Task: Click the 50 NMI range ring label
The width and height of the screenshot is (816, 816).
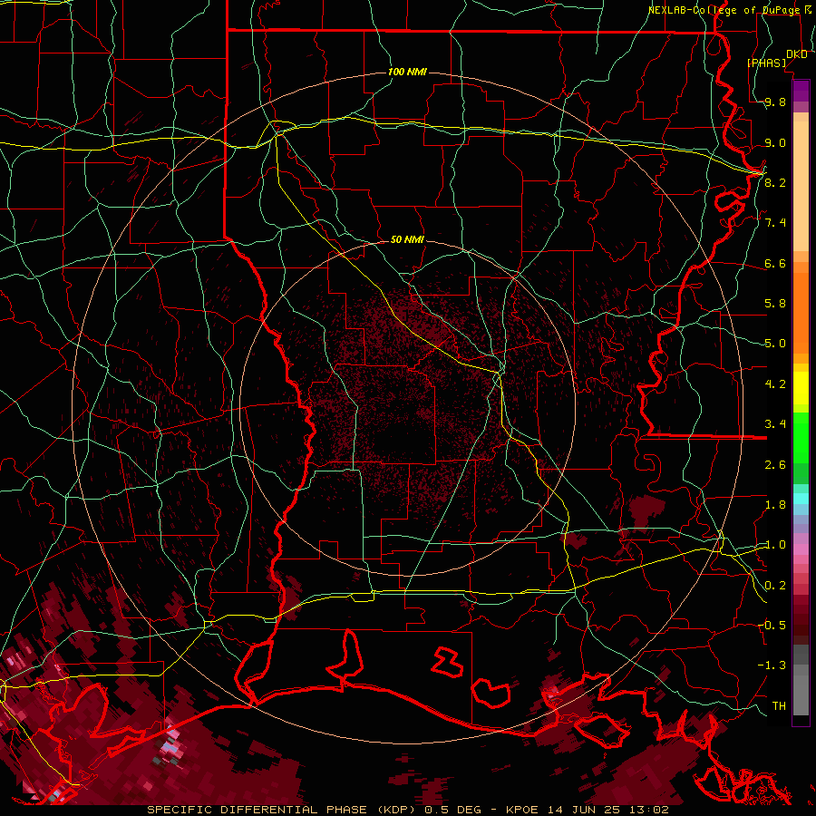Action: point(407,239)
